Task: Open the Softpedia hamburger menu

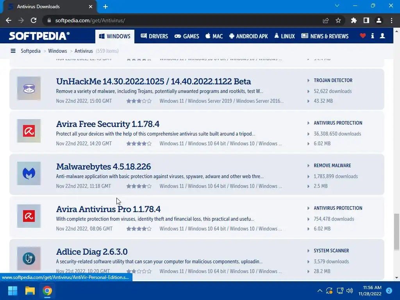Action: [x=13, y=51]
